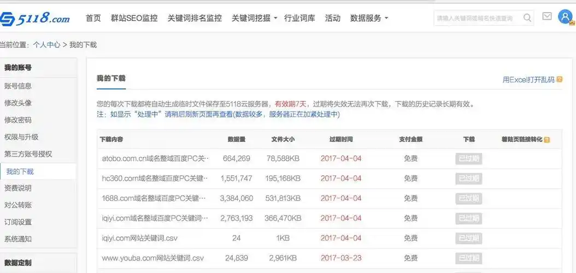Open 对公转账 in sidebar
Viewport: 576px width, 273px height.
tap(18, 205)
